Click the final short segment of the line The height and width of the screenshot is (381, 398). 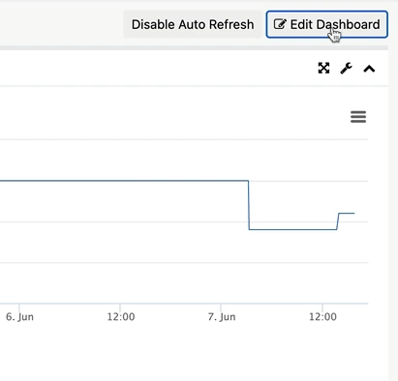click(347, 213)
